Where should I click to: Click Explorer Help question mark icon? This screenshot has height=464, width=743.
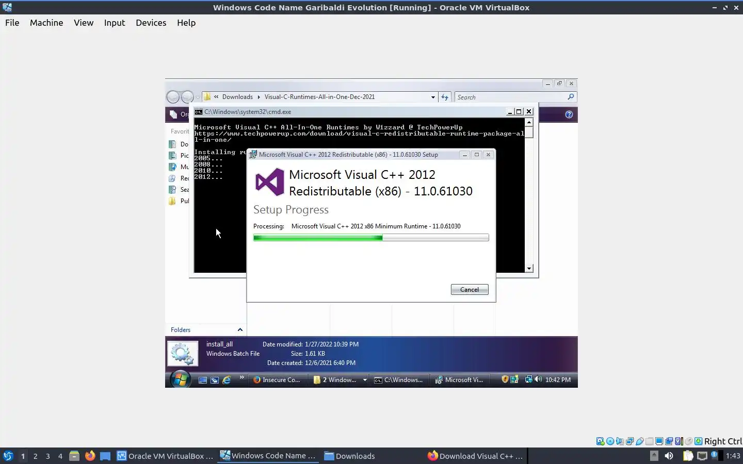pos(569,114)
